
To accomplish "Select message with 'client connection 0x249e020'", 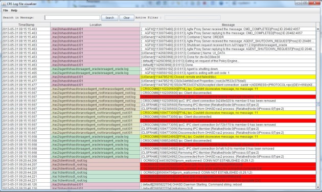I will (228, 101).
